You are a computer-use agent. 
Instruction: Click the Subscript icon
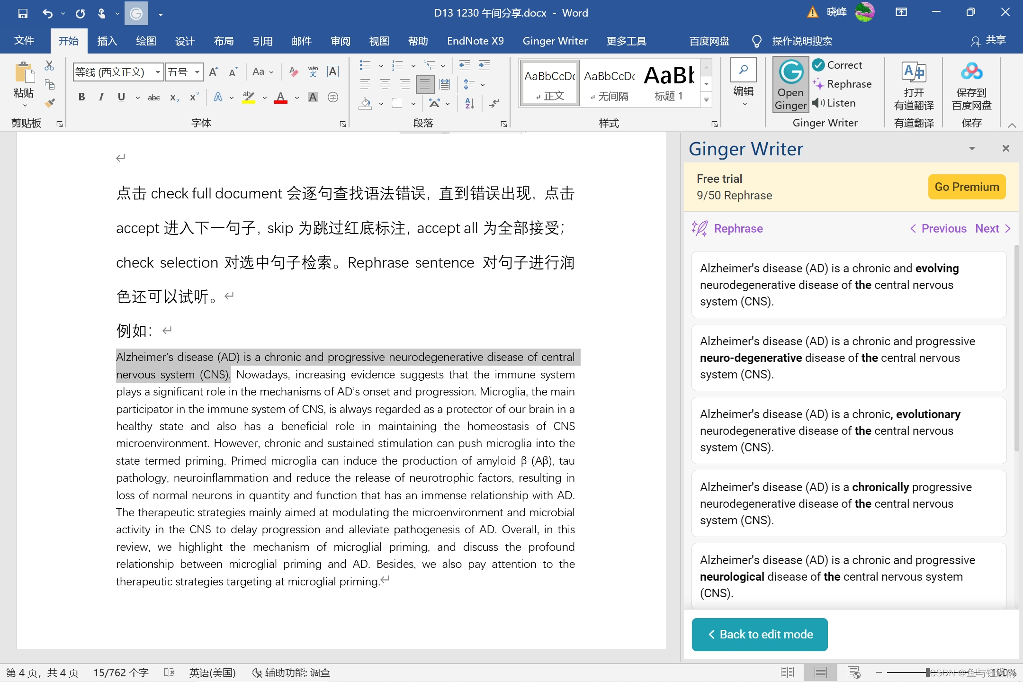click(174, 98)
